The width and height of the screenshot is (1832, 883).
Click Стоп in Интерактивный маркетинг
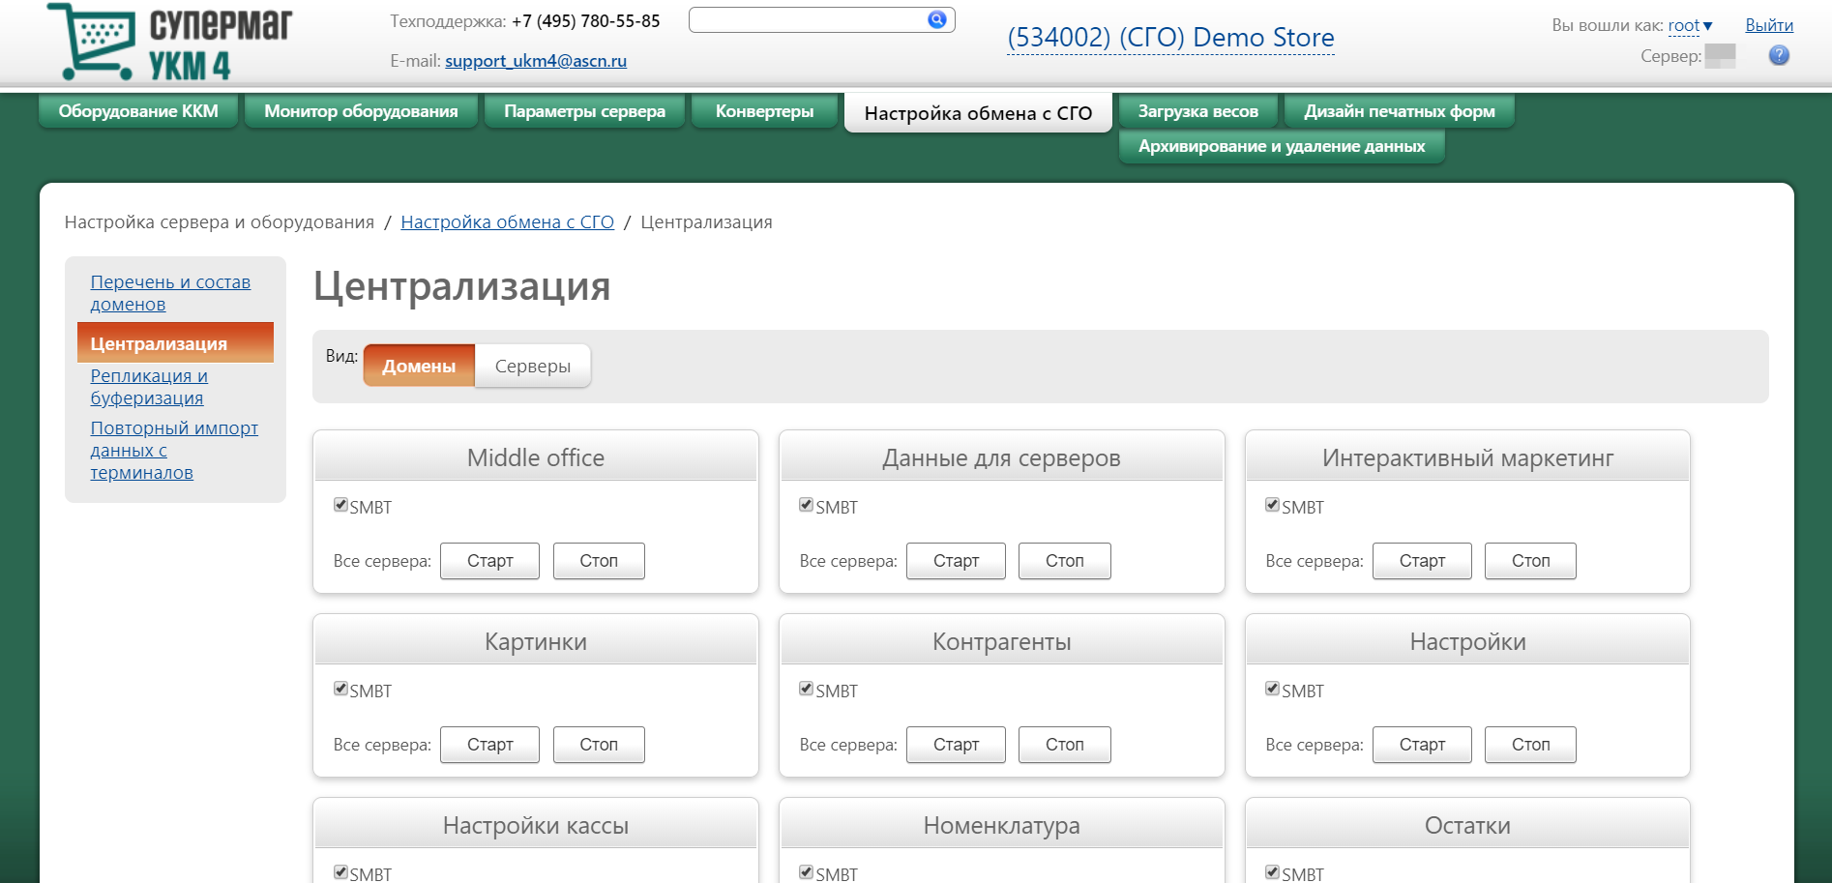pyautogui.click(x=1530, y=561)
